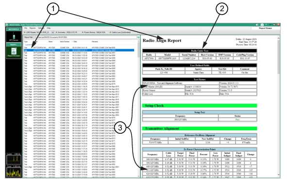Sort the report list by Date column
287x179 pixels.
[75, 42]
